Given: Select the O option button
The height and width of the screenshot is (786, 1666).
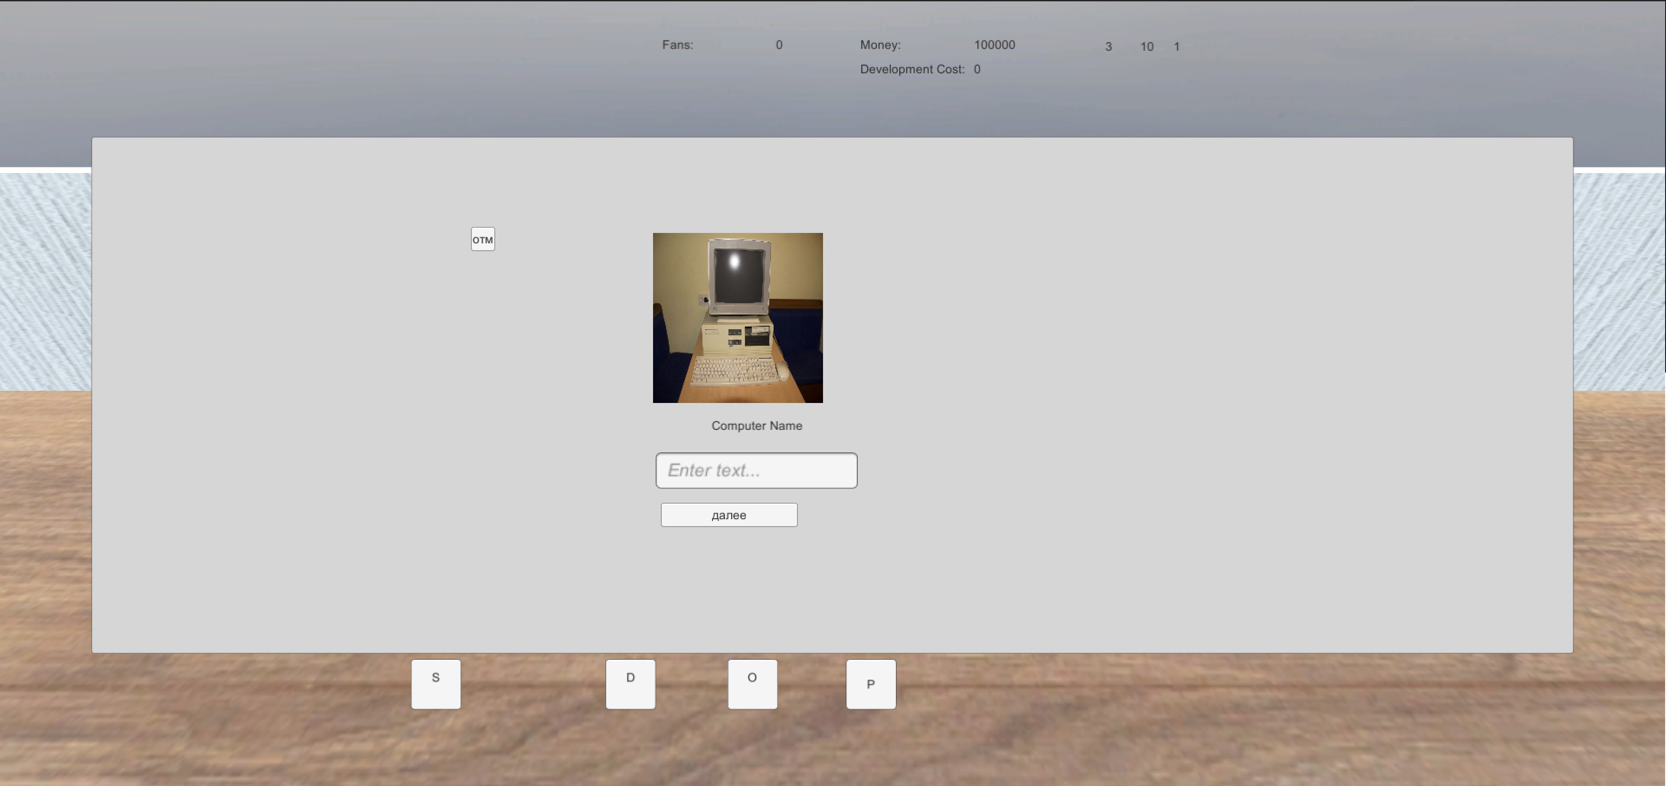Looking at the screenshot, I should pos(752,684).
